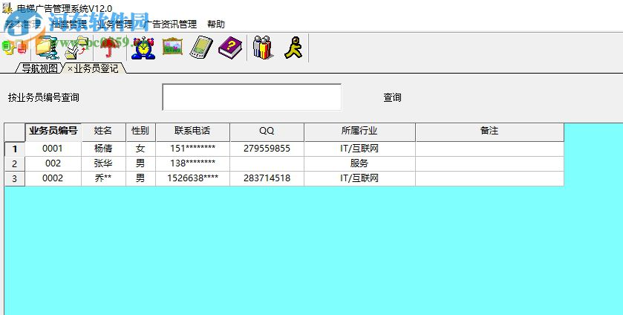Screen dimensions: 623x315
Task: Click QQ cell 283714518
Action: coord(267,178)
